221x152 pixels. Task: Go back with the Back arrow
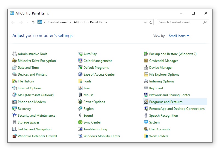(x=13, y=22)
